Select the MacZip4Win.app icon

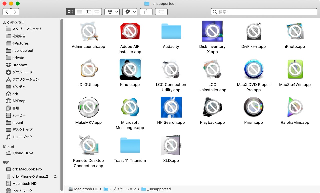click(295, 69)
